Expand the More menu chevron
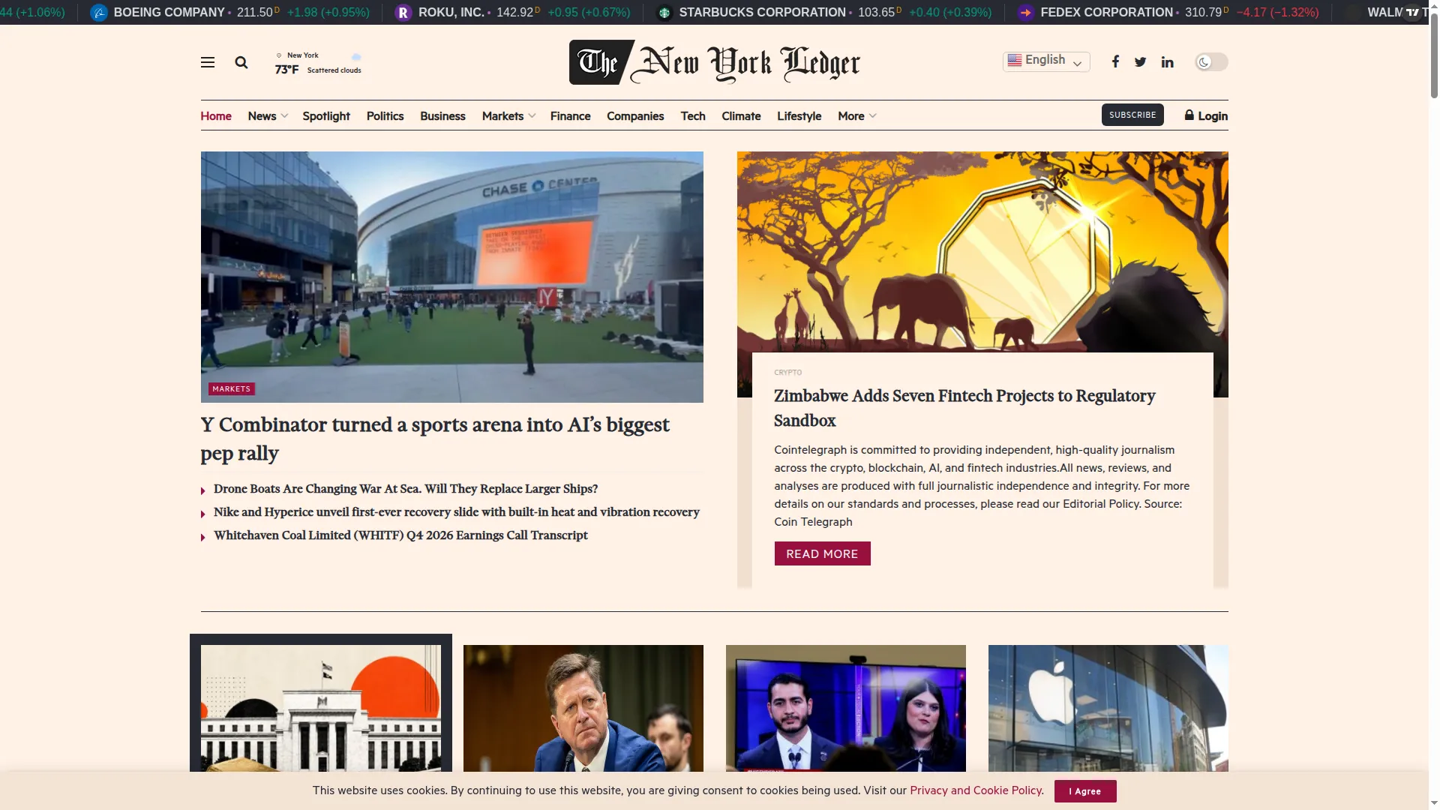This screenshot has width=1440, height=810. coord(872,115)
